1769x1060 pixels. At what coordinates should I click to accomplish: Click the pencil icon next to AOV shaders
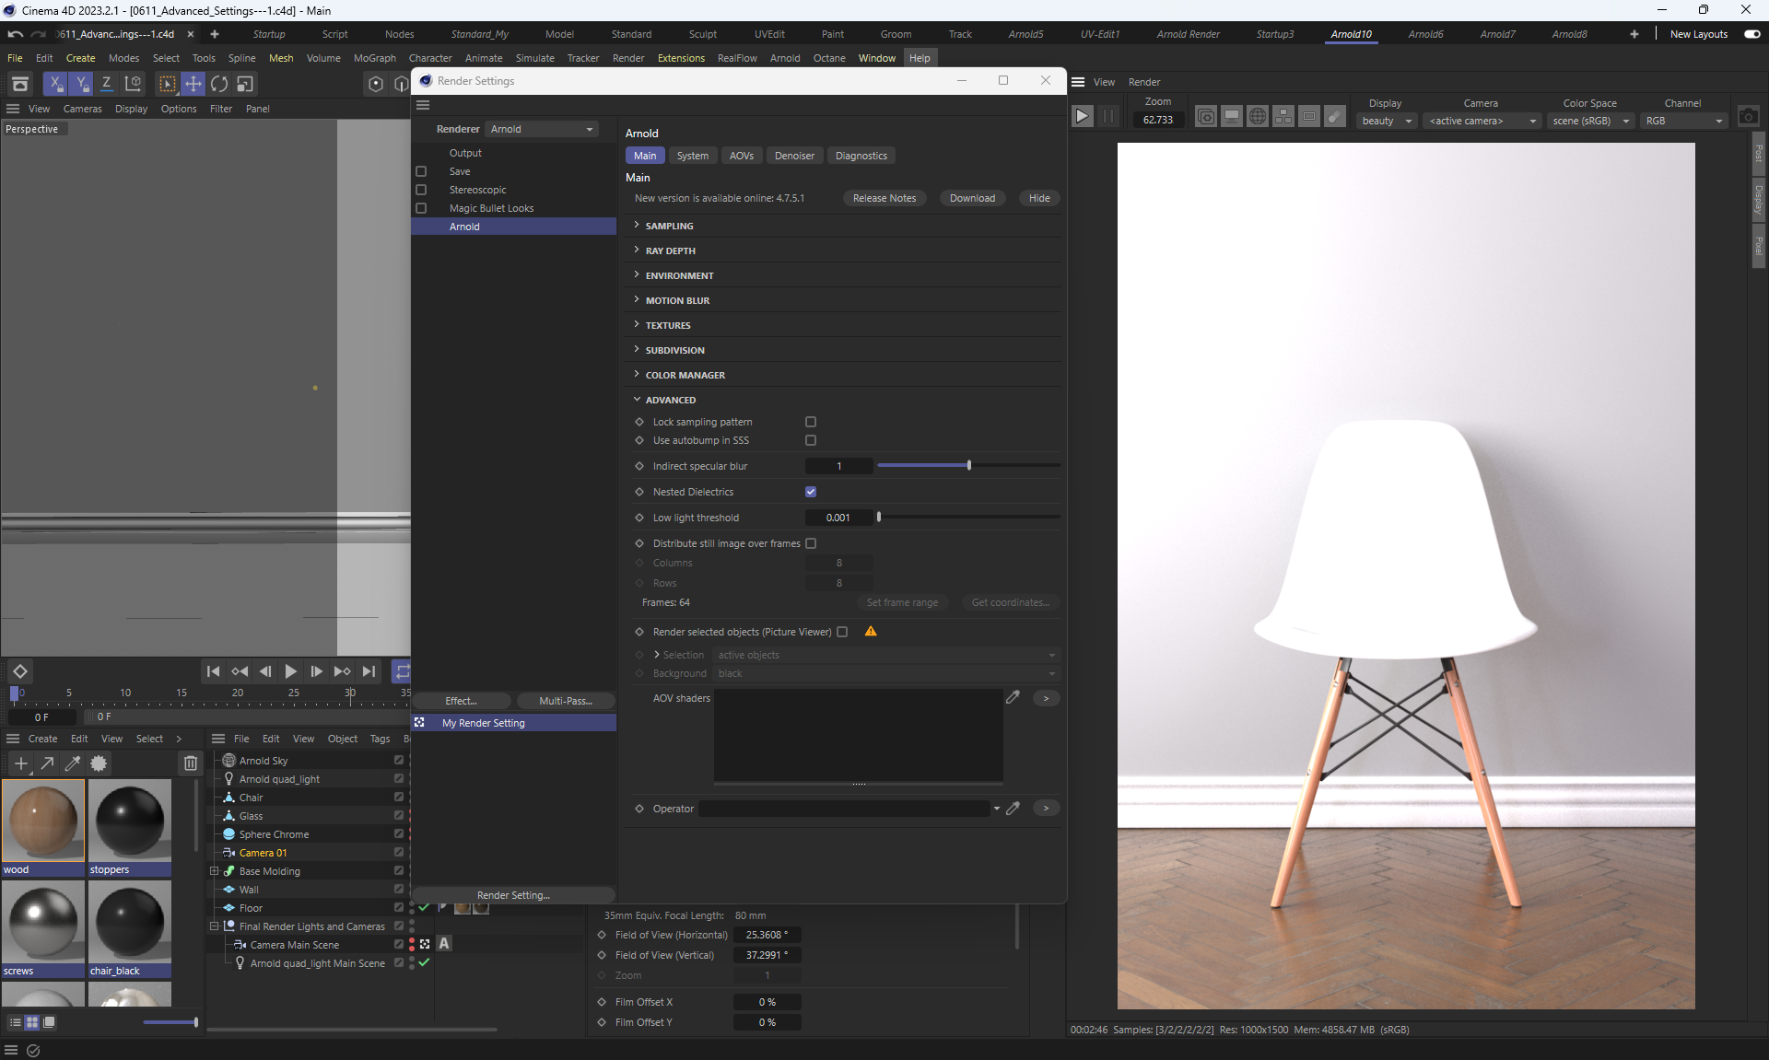point(1013,697)
